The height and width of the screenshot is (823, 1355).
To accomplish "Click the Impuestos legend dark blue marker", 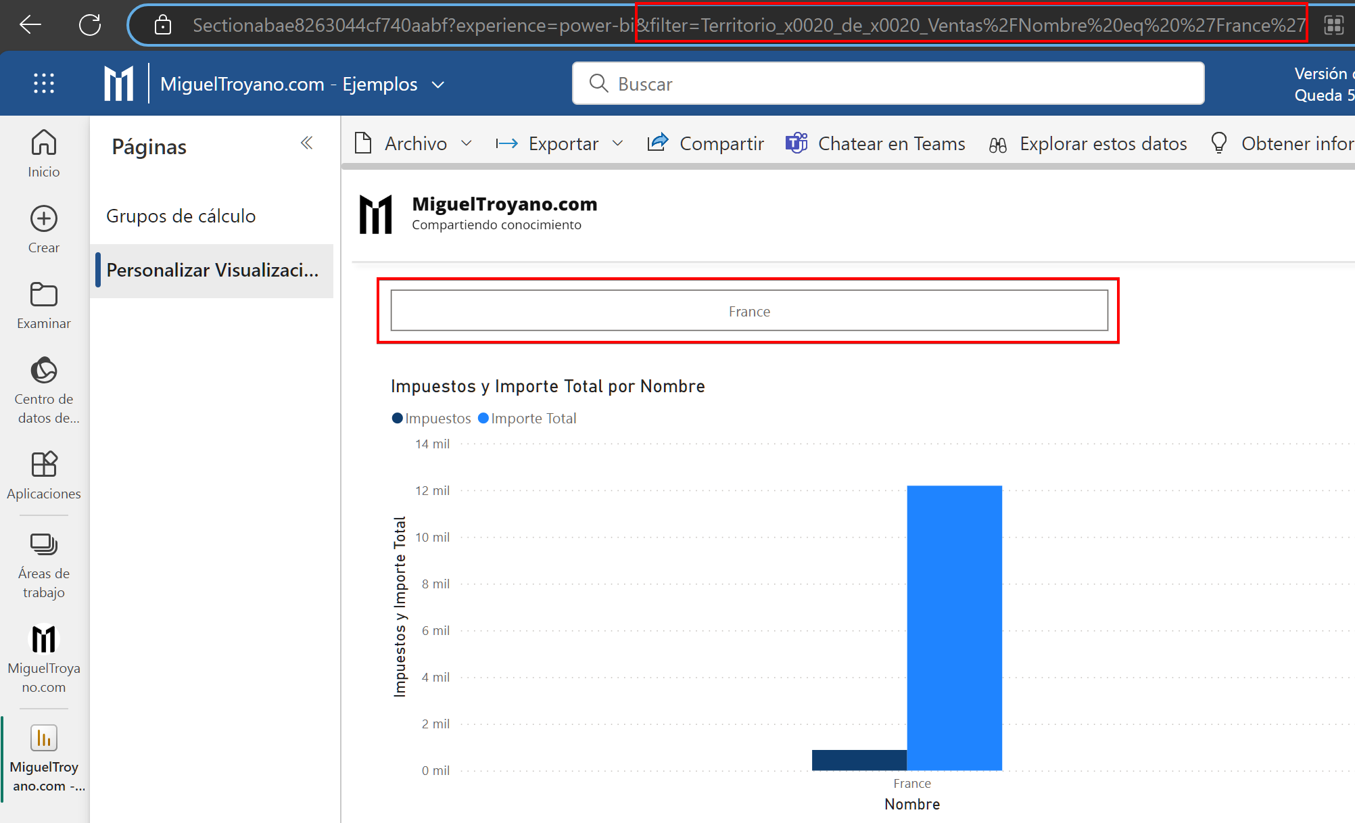I will [x=398, y=418].
